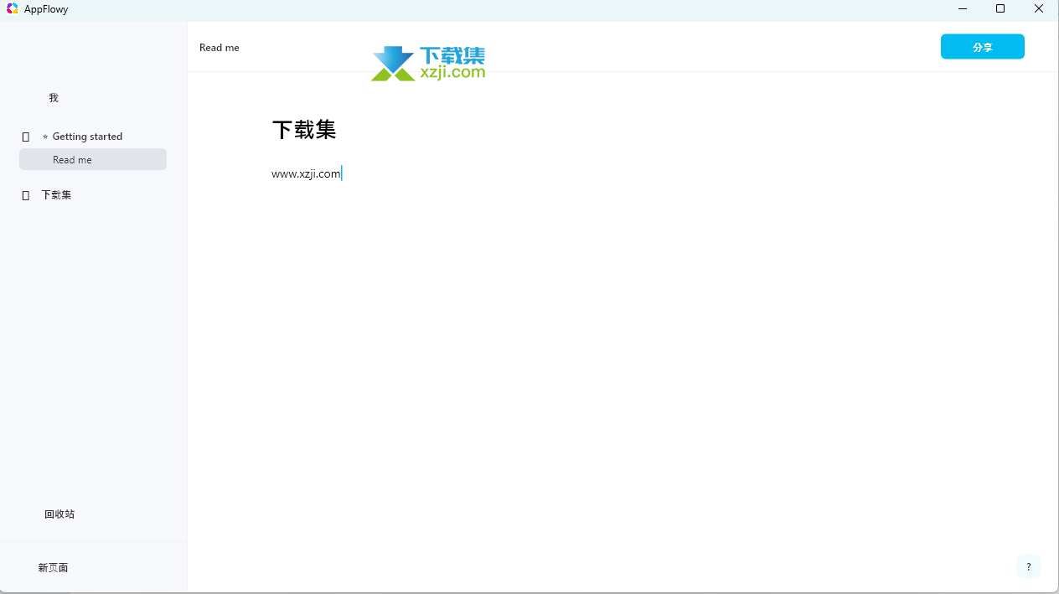Click the 分享 share button
The height and width of the screenshot is (594, 1059).
(982, 47)
